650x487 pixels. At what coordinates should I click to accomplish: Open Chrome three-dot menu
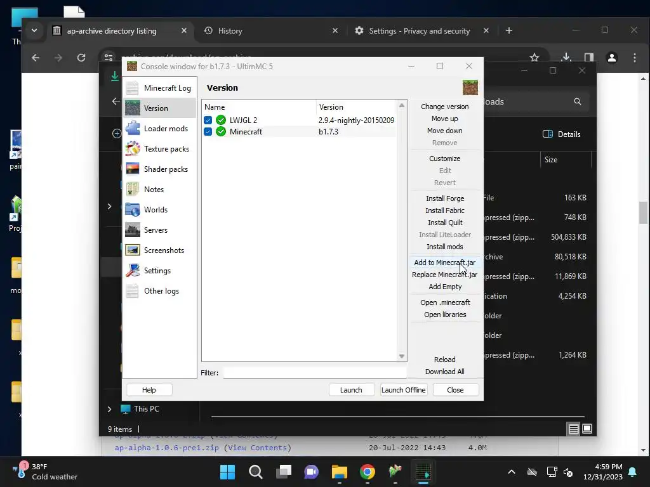click(x=635, y=58)
